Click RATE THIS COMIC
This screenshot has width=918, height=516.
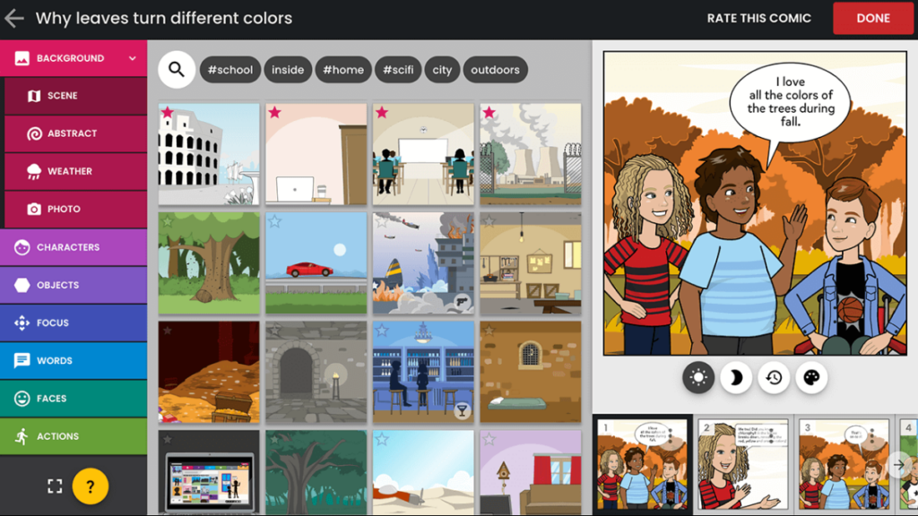[758, 18]
